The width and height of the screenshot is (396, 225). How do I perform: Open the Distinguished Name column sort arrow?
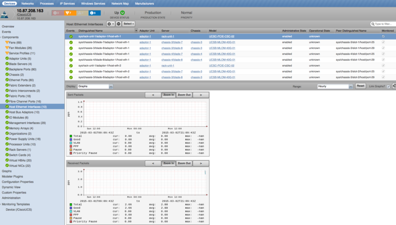[x=136, y=31]
